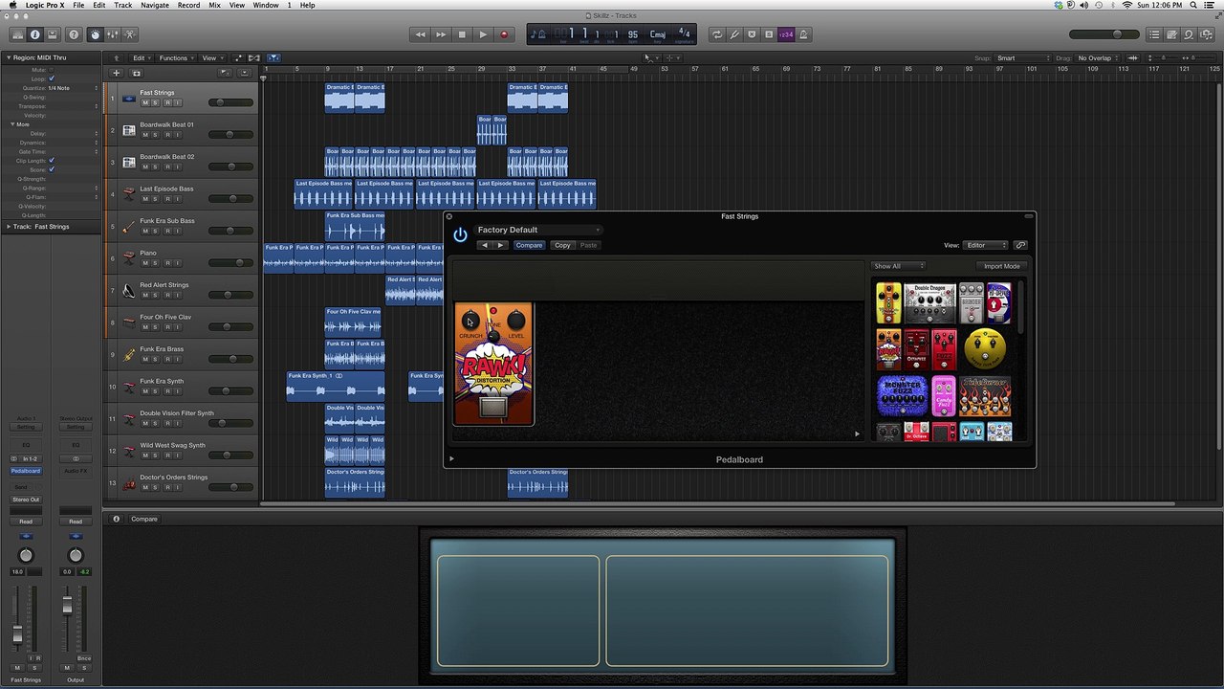This screenshot has width=1224, height=689.
Task: Open the Window menu
Action: pos(266,5)
